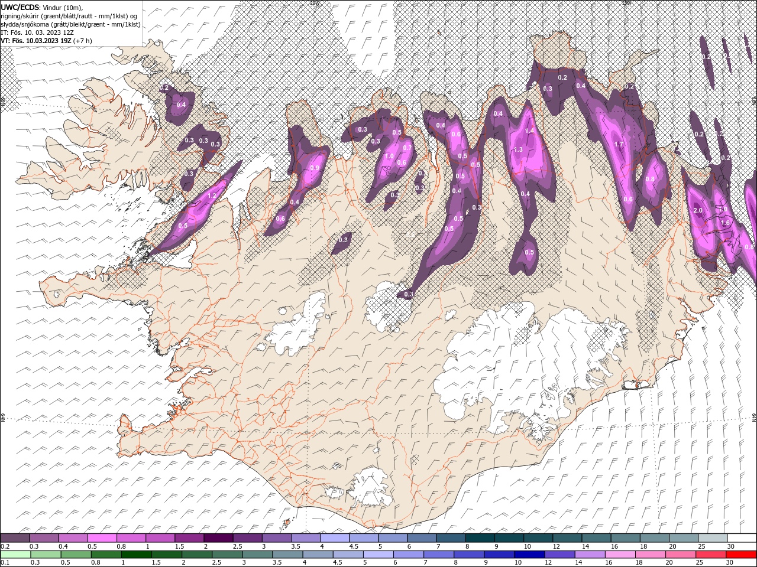Viewport: 757px width, 567px height.
Task: Click the 1.3 snowfall value on the map
Action: click(518, 150)
